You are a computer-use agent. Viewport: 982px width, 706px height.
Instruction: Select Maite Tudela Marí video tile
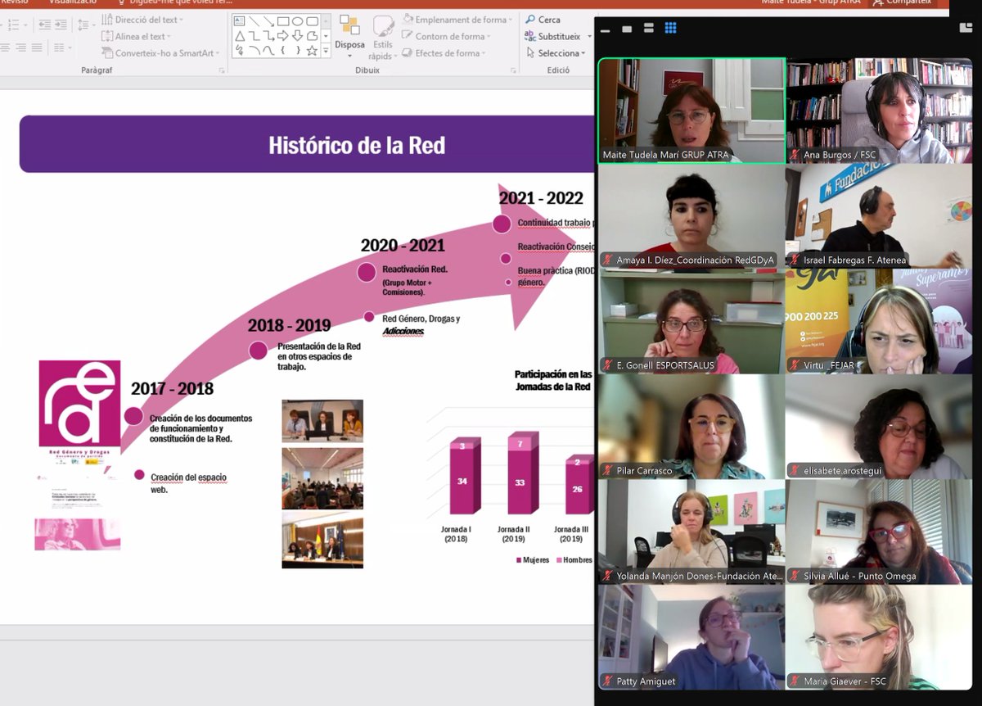691,111
